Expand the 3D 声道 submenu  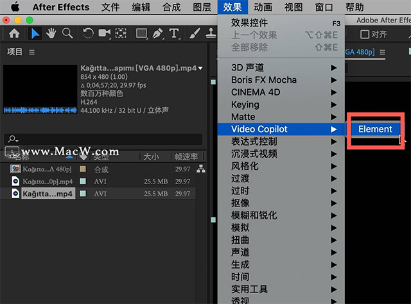[x=281, y=67]
